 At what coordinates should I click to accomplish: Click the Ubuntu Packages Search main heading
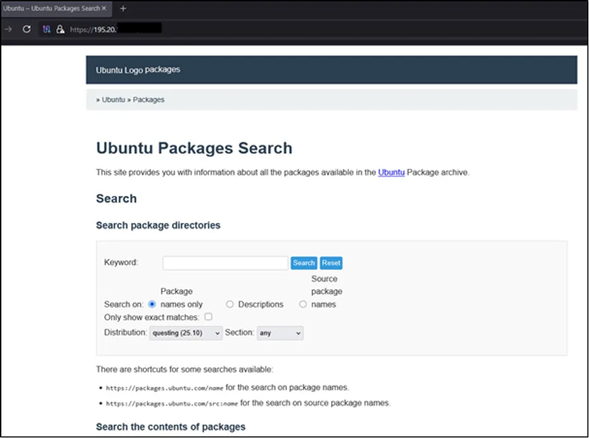[x=194, y=148]
